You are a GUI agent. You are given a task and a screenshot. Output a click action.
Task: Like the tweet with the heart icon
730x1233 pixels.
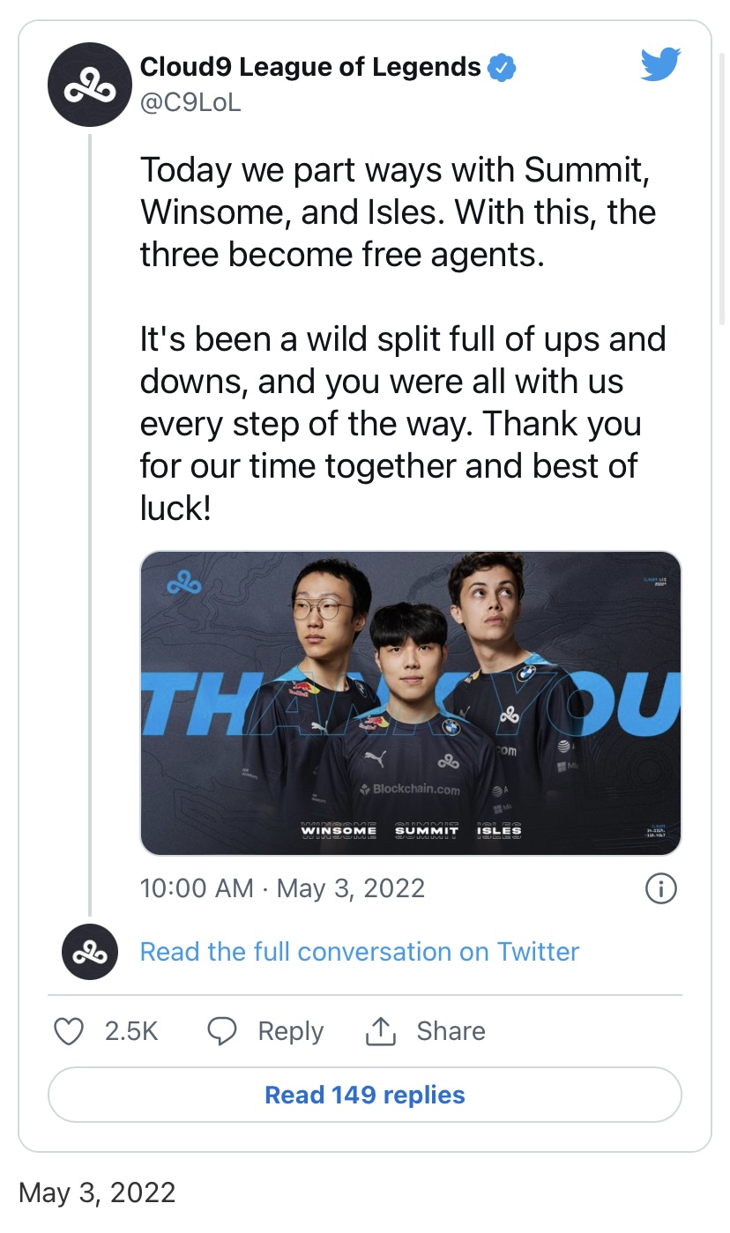[x=69, y=1031]
